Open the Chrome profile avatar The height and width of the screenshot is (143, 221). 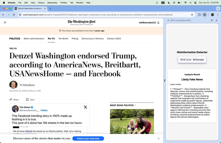[212, 14]
